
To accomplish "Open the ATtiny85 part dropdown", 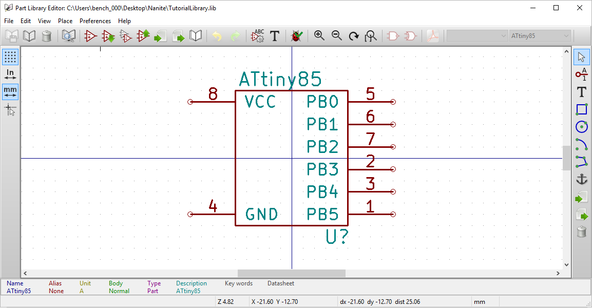I will click(540, 36).
